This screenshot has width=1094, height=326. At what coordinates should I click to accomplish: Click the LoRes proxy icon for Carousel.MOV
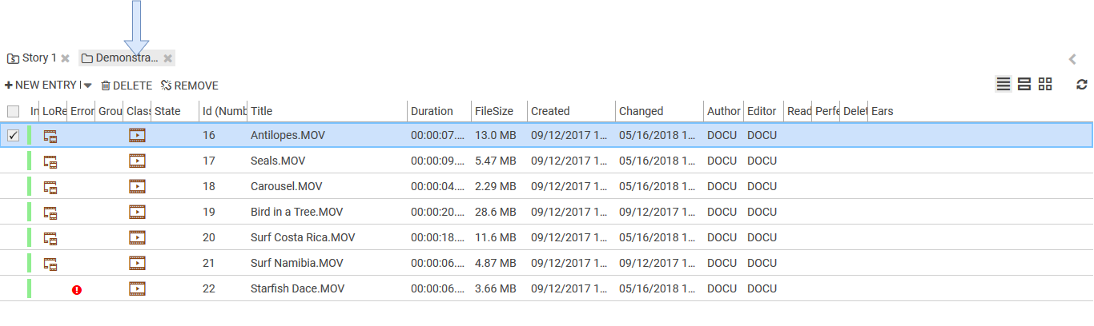tap(50, 187)
